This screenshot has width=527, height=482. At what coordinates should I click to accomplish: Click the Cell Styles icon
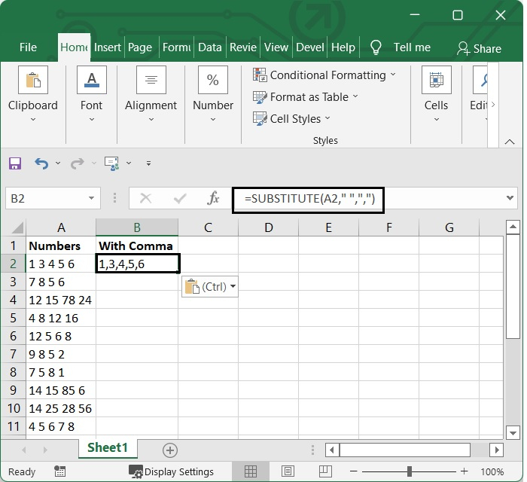(x=260, y=119)
